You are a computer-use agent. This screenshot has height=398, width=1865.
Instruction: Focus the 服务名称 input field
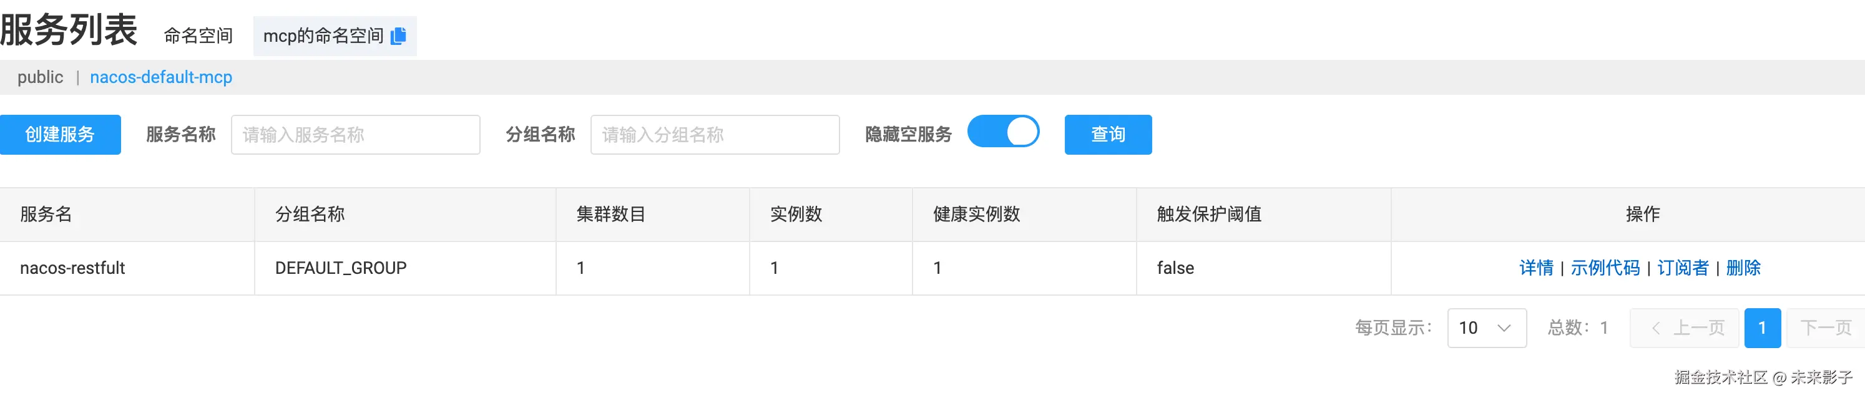[x=355, y=135]
